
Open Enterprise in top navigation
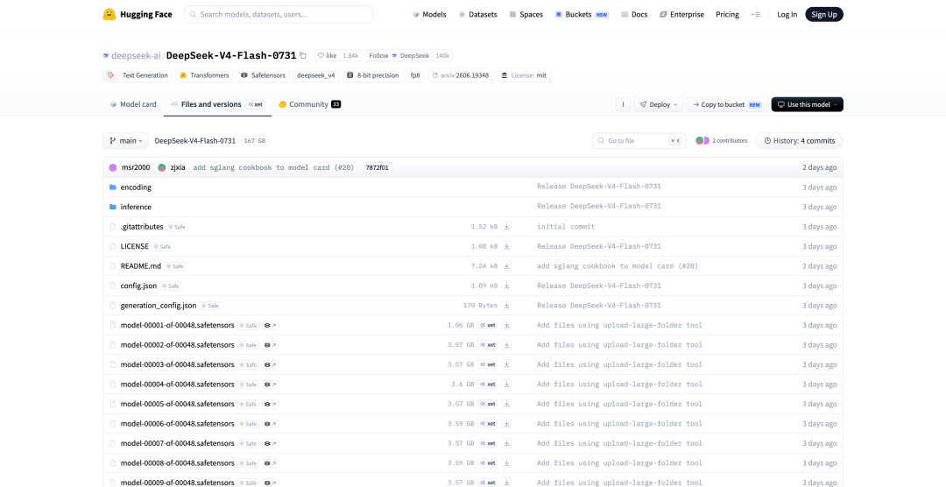681,15
